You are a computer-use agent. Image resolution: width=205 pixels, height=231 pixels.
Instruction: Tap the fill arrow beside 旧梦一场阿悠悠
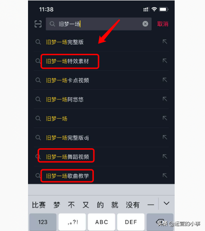click(165, 99)
